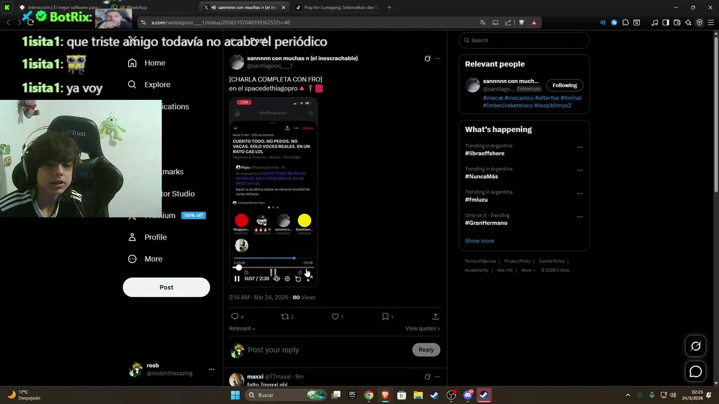Viewport: 719px width, 404px height.
Task: Show hidden system tray icons chevron
Action: (x=627, y=395)
